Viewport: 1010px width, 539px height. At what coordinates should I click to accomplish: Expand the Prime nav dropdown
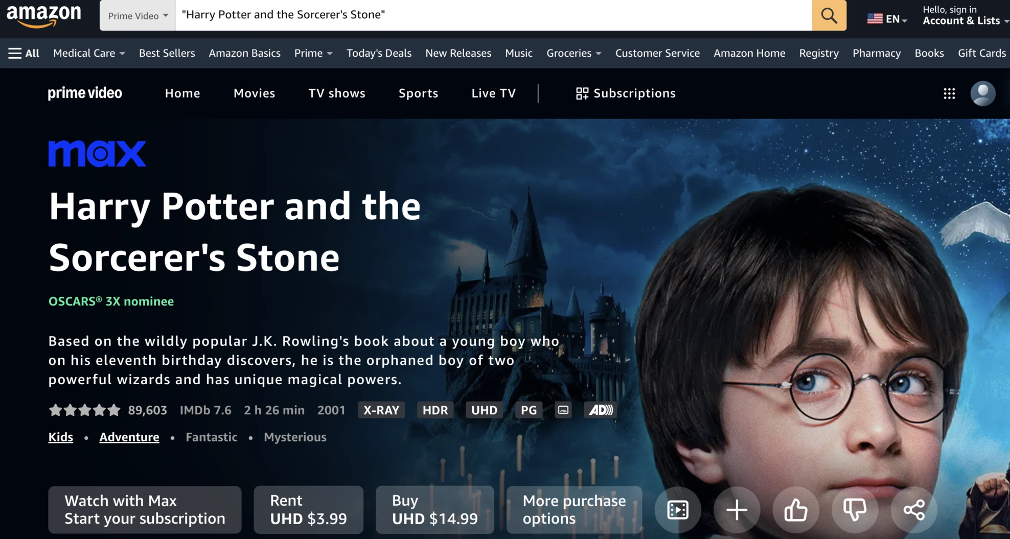point(313,53)
